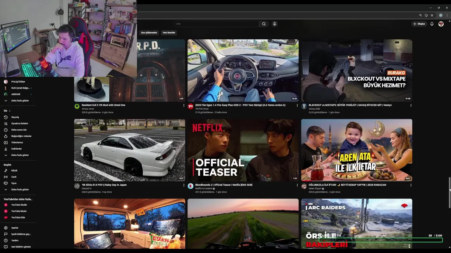This screenshot has height=253, width=451.
Task: Open options menu for Bloodhounds 2 teaser
Action: pos(297,185)
